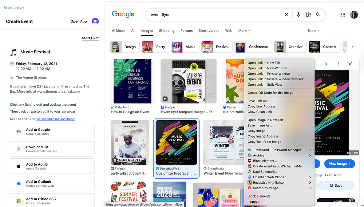Screen dimensions: 364x207
Task: Open the Music Festival PosterMyWall thumbnail
Action: click(177, 142)
